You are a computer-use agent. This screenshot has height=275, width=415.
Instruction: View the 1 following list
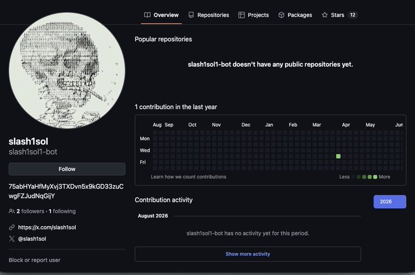[62, 211]
